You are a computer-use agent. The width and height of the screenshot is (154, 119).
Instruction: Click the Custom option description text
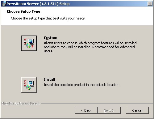coord(90,47)
